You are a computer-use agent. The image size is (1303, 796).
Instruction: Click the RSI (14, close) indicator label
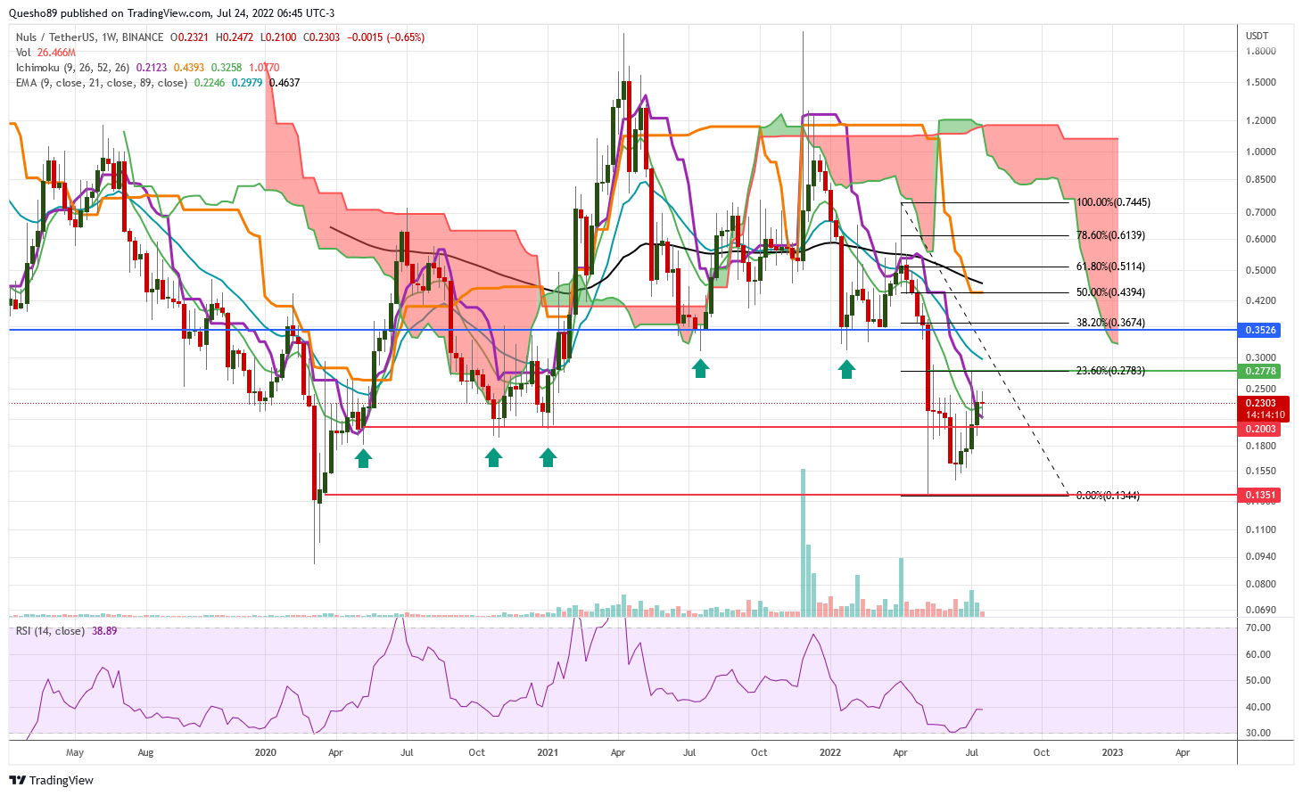tap(51, 631)
